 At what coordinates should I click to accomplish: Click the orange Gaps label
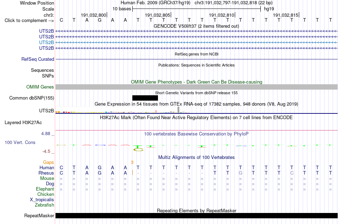tap(48, 162)
